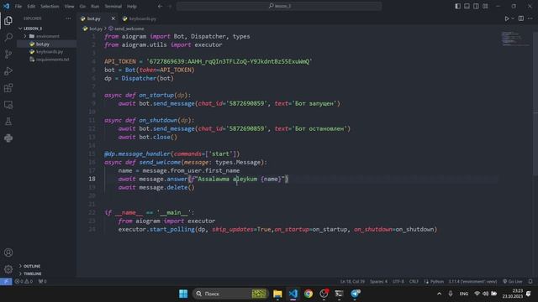Open the dropdown next to Run button

(x=513, y=18)
